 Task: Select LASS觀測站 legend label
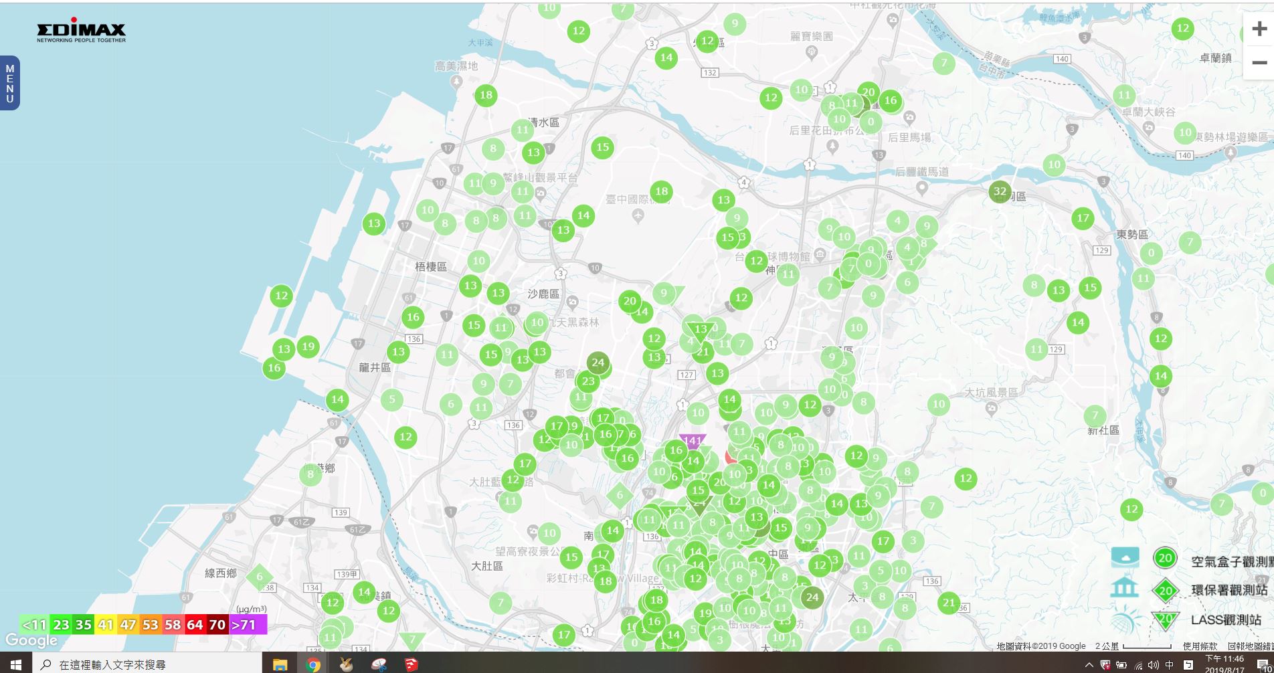[1226, 620]
